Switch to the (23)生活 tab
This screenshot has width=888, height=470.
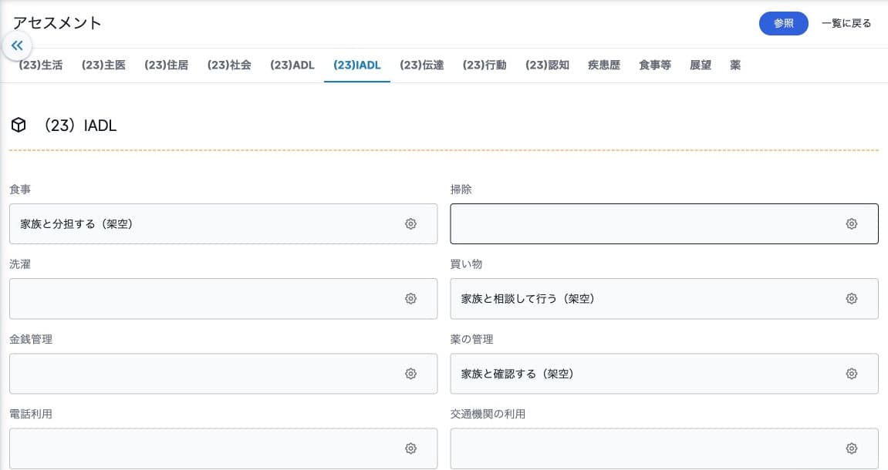(x=41, y=65)
